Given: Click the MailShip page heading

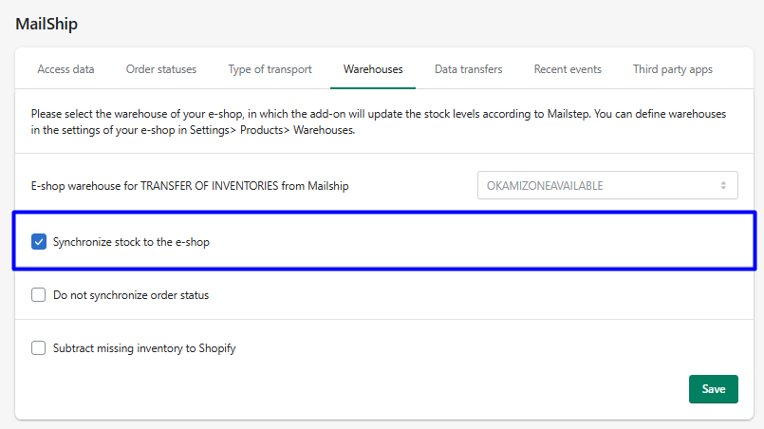Looking at the screenshot, I should coord(47,24).
